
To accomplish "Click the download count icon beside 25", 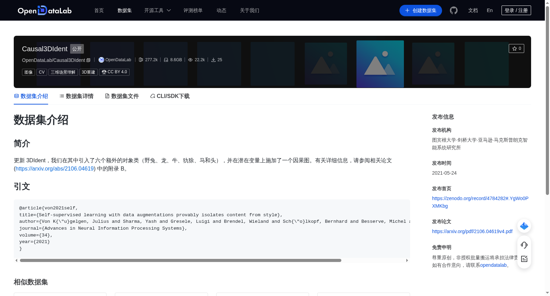I will coord(213,60).
